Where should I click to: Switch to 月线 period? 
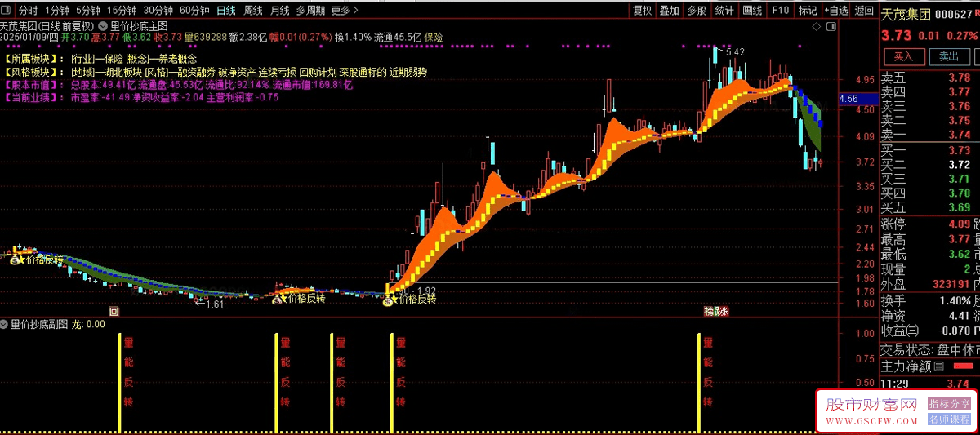tap(279, 11)
